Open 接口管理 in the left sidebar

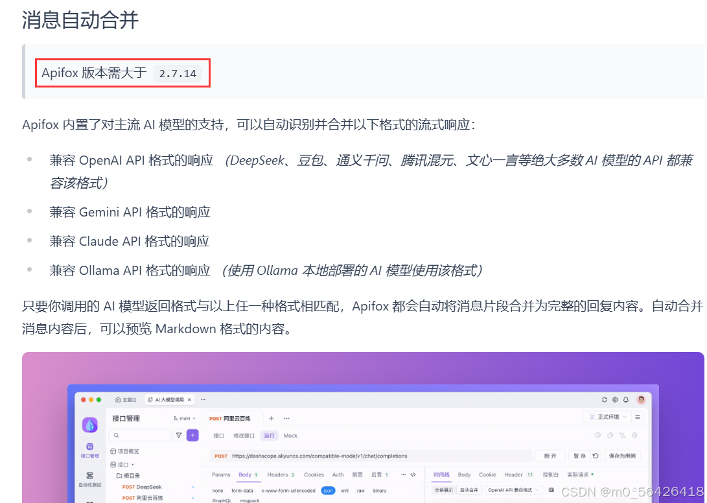89,450
